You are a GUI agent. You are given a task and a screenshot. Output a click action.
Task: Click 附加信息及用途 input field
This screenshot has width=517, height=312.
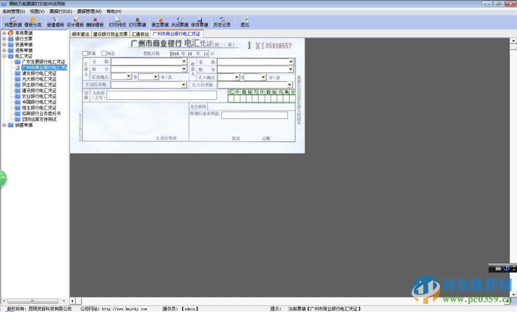point(254,115)
